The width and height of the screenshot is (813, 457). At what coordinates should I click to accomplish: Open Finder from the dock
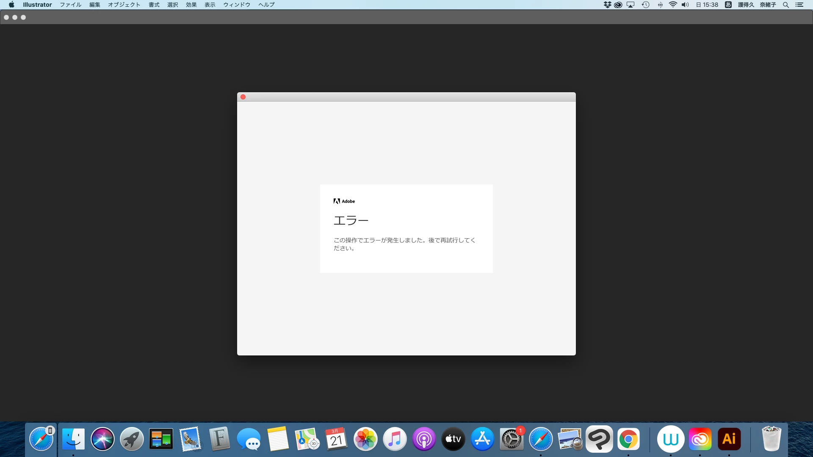pyautogui.click(x=73, y=439)
